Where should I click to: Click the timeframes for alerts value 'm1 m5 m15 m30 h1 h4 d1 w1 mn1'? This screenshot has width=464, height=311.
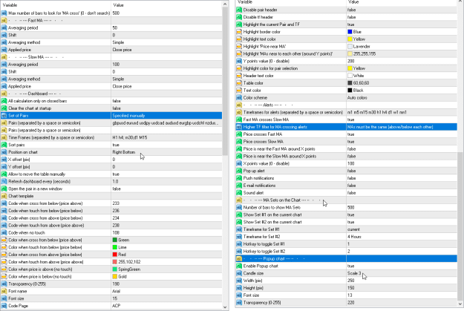377,112
